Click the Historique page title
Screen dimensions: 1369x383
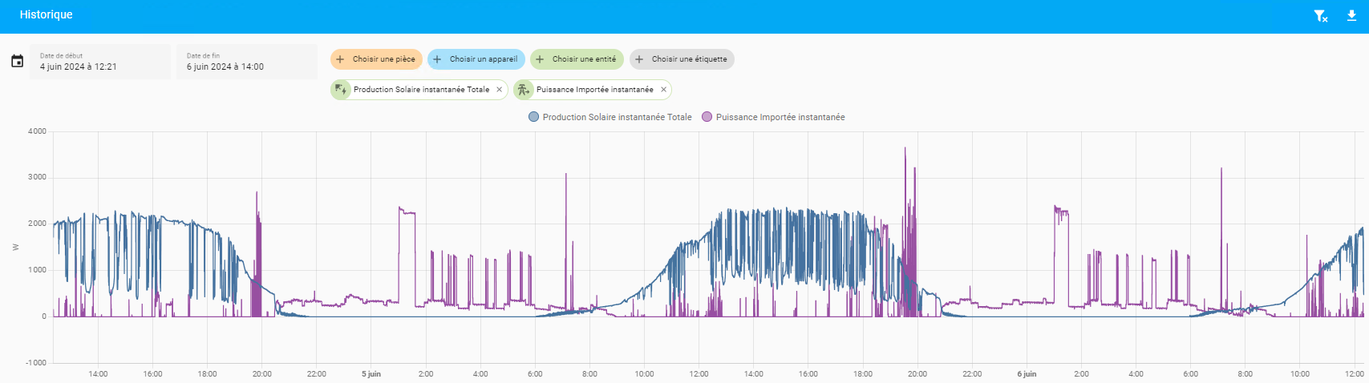[x=46, y=14]
